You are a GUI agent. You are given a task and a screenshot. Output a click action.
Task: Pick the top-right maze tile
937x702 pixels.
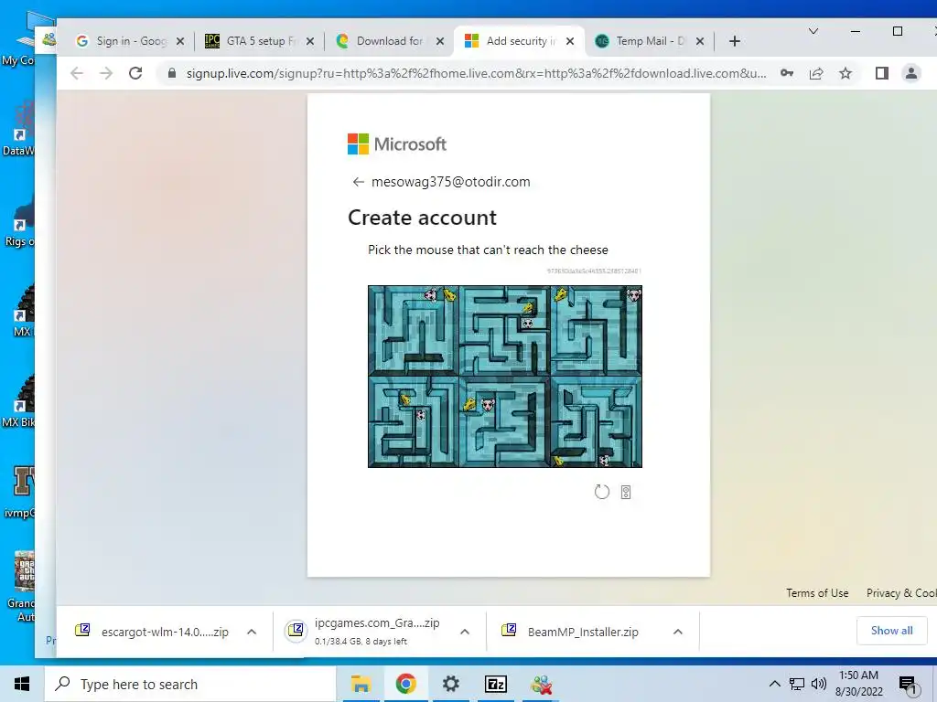coord(597,331)
